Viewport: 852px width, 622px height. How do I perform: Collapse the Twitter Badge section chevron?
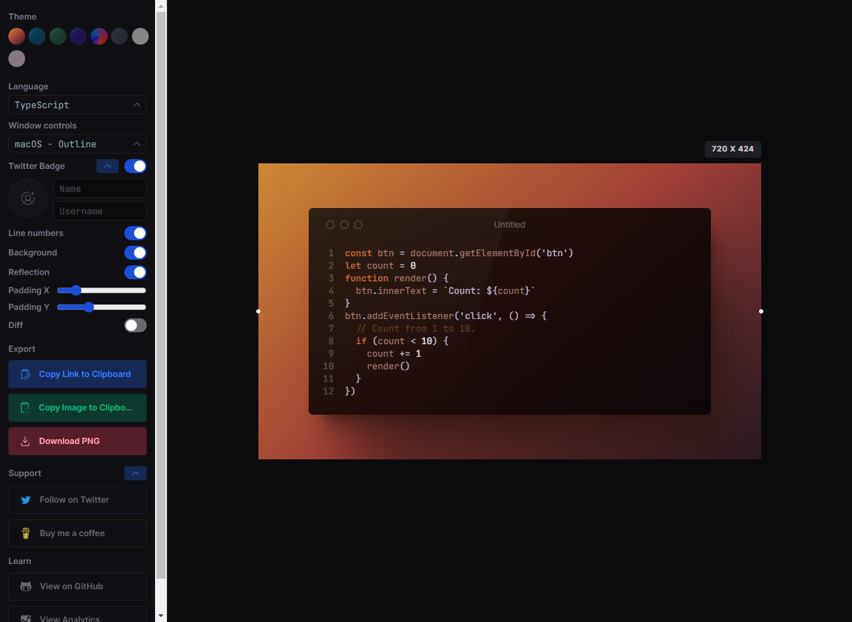(x=108, y=166)
